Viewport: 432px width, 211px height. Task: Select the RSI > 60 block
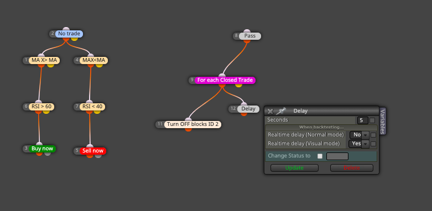[x=41, y=107]
